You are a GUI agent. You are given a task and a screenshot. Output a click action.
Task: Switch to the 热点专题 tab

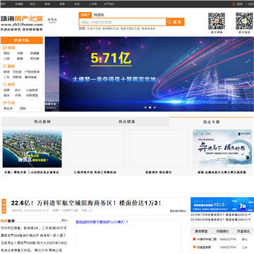coord(211,122)
